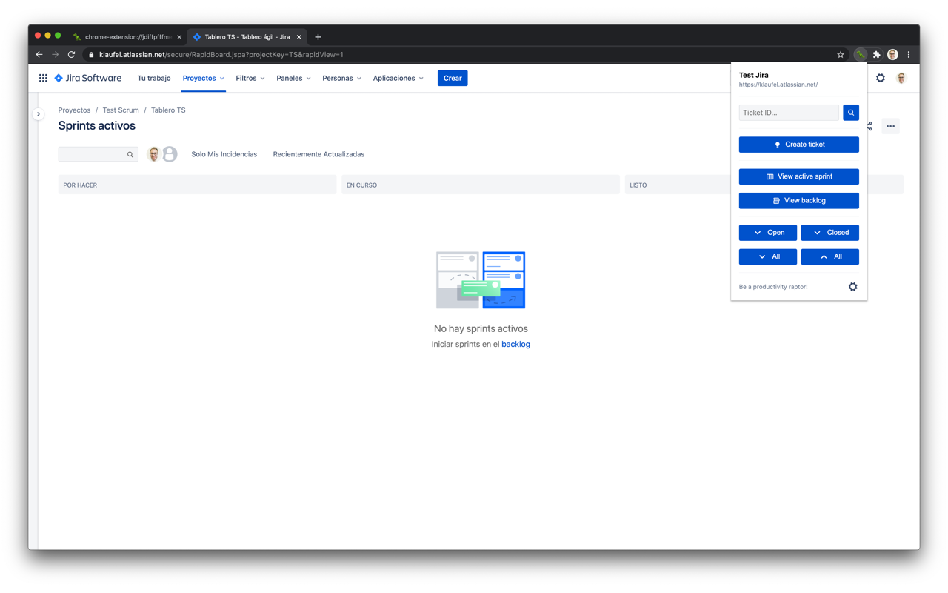Open the klaufel.atlassian.net link in the popup
The image size is (948, 593).
pos(778,85)
